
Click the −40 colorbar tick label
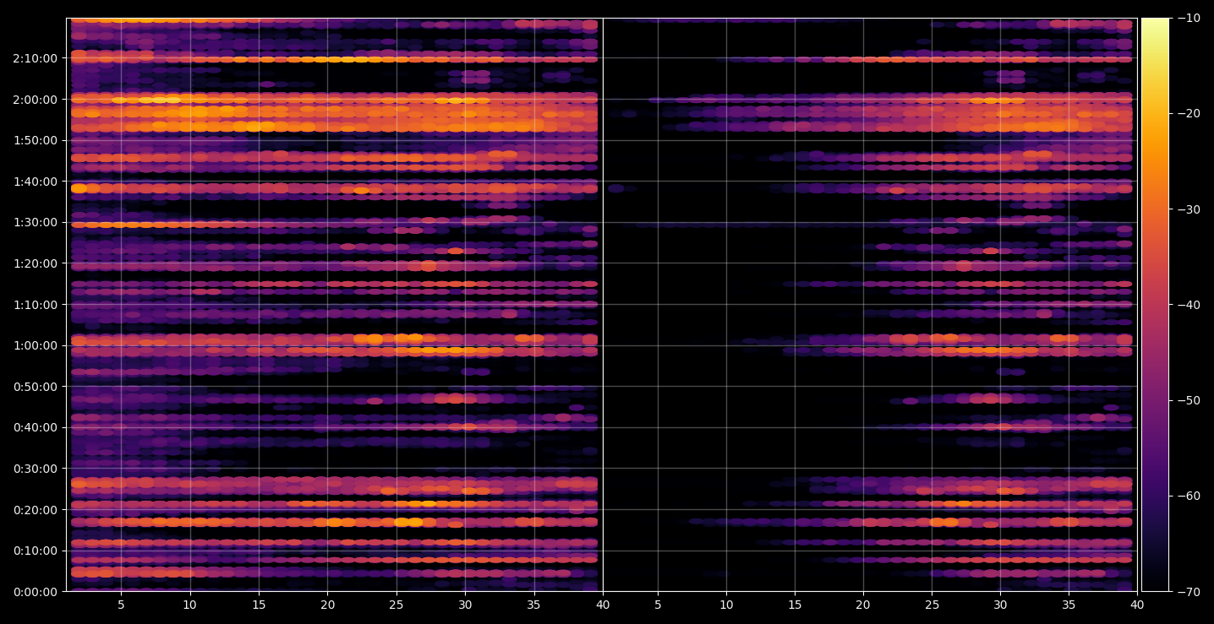1189,305
